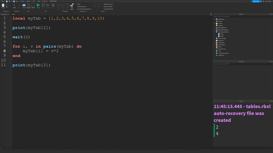Screen dimensions: 273x153
Task: Click the Step Out debugger icon
Action: 67,6
